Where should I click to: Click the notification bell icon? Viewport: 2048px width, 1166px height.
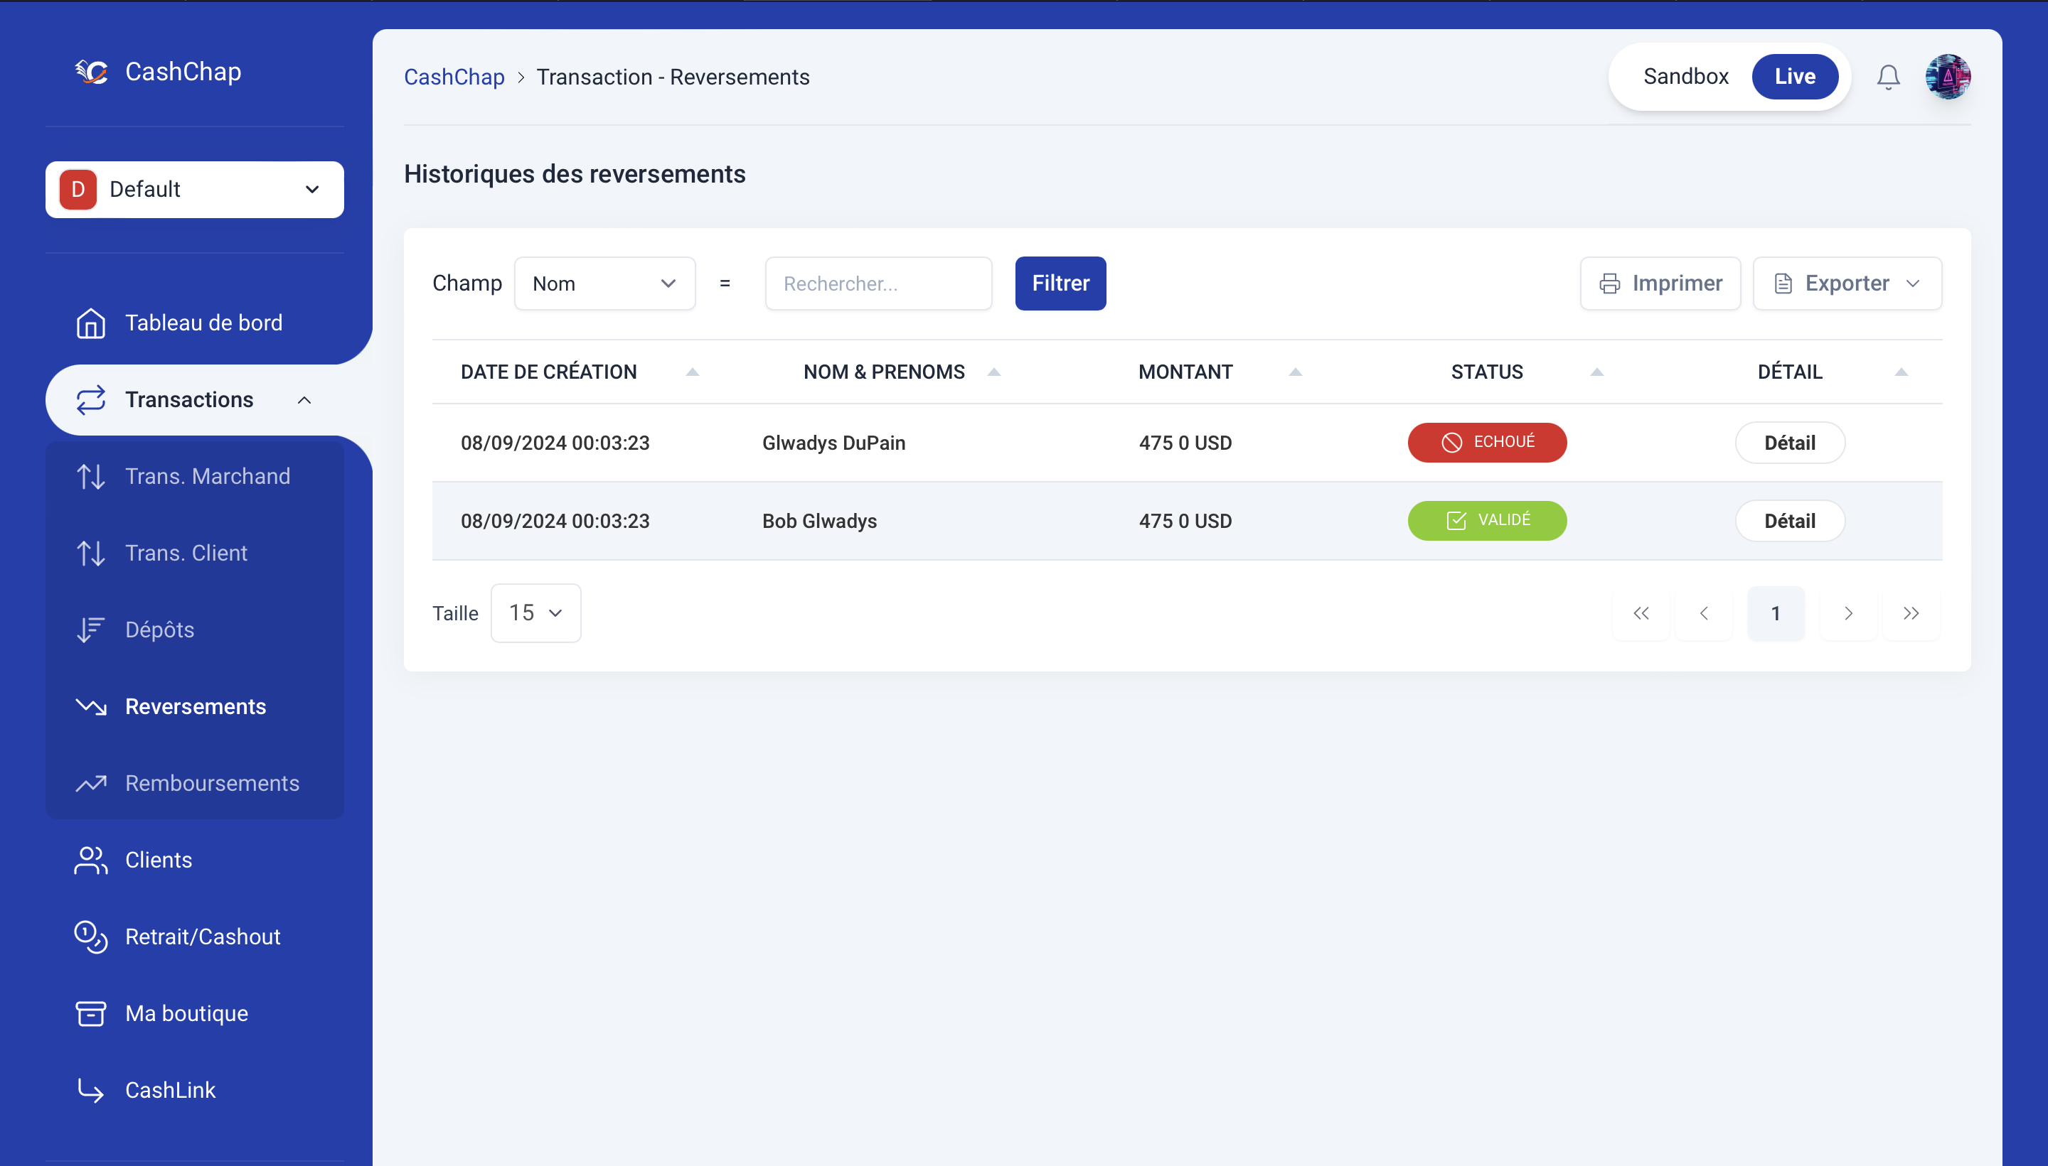click(1888, 77)
